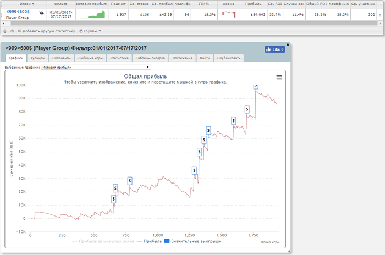Click the Facebook Like button
Viewport: 385px width, 255px height.
[x=275, y=49]
